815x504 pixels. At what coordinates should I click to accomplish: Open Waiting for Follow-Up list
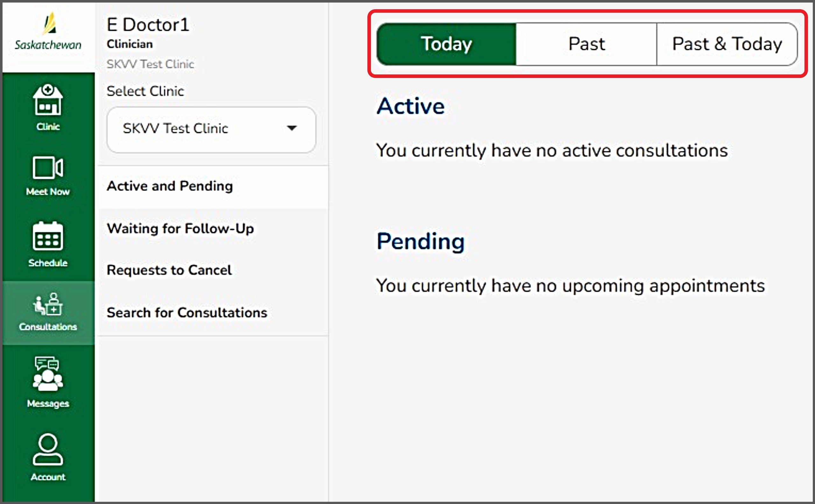coord(181,229)
